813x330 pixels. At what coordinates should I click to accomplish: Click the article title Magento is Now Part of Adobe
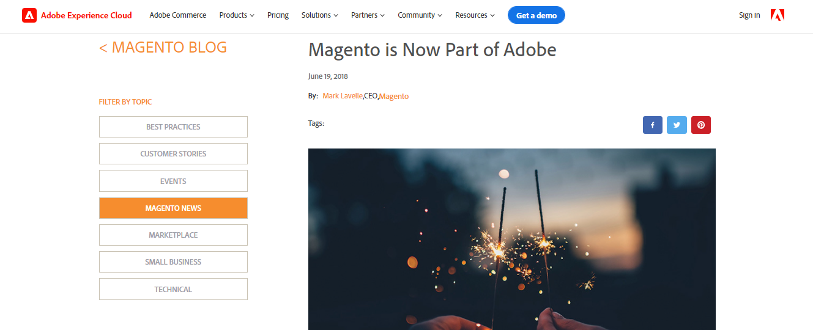pos(432,50)
